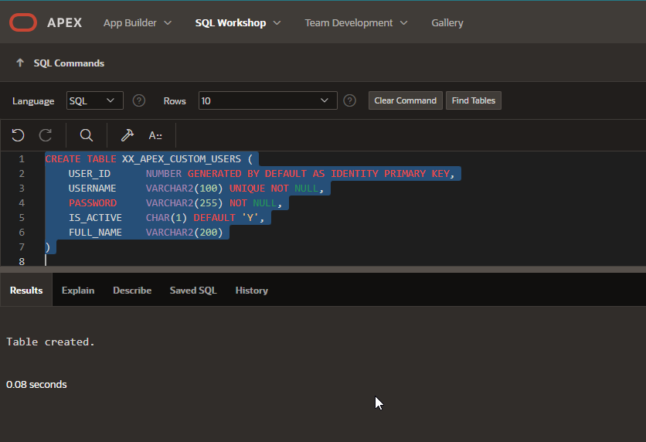Click the IS_ACTIVE column name
646x442 pixels.
coord(95,217)
